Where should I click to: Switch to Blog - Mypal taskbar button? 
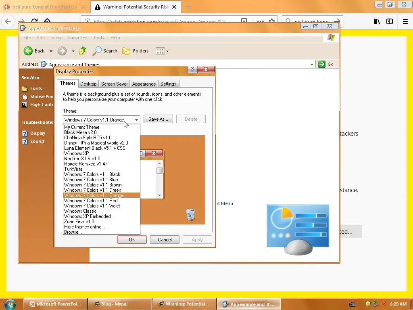[x=120, y=304]
